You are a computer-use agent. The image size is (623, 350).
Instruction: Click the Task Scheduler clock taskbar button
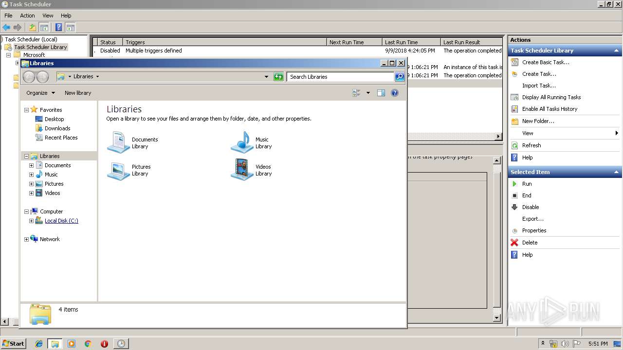click(121, 344)
